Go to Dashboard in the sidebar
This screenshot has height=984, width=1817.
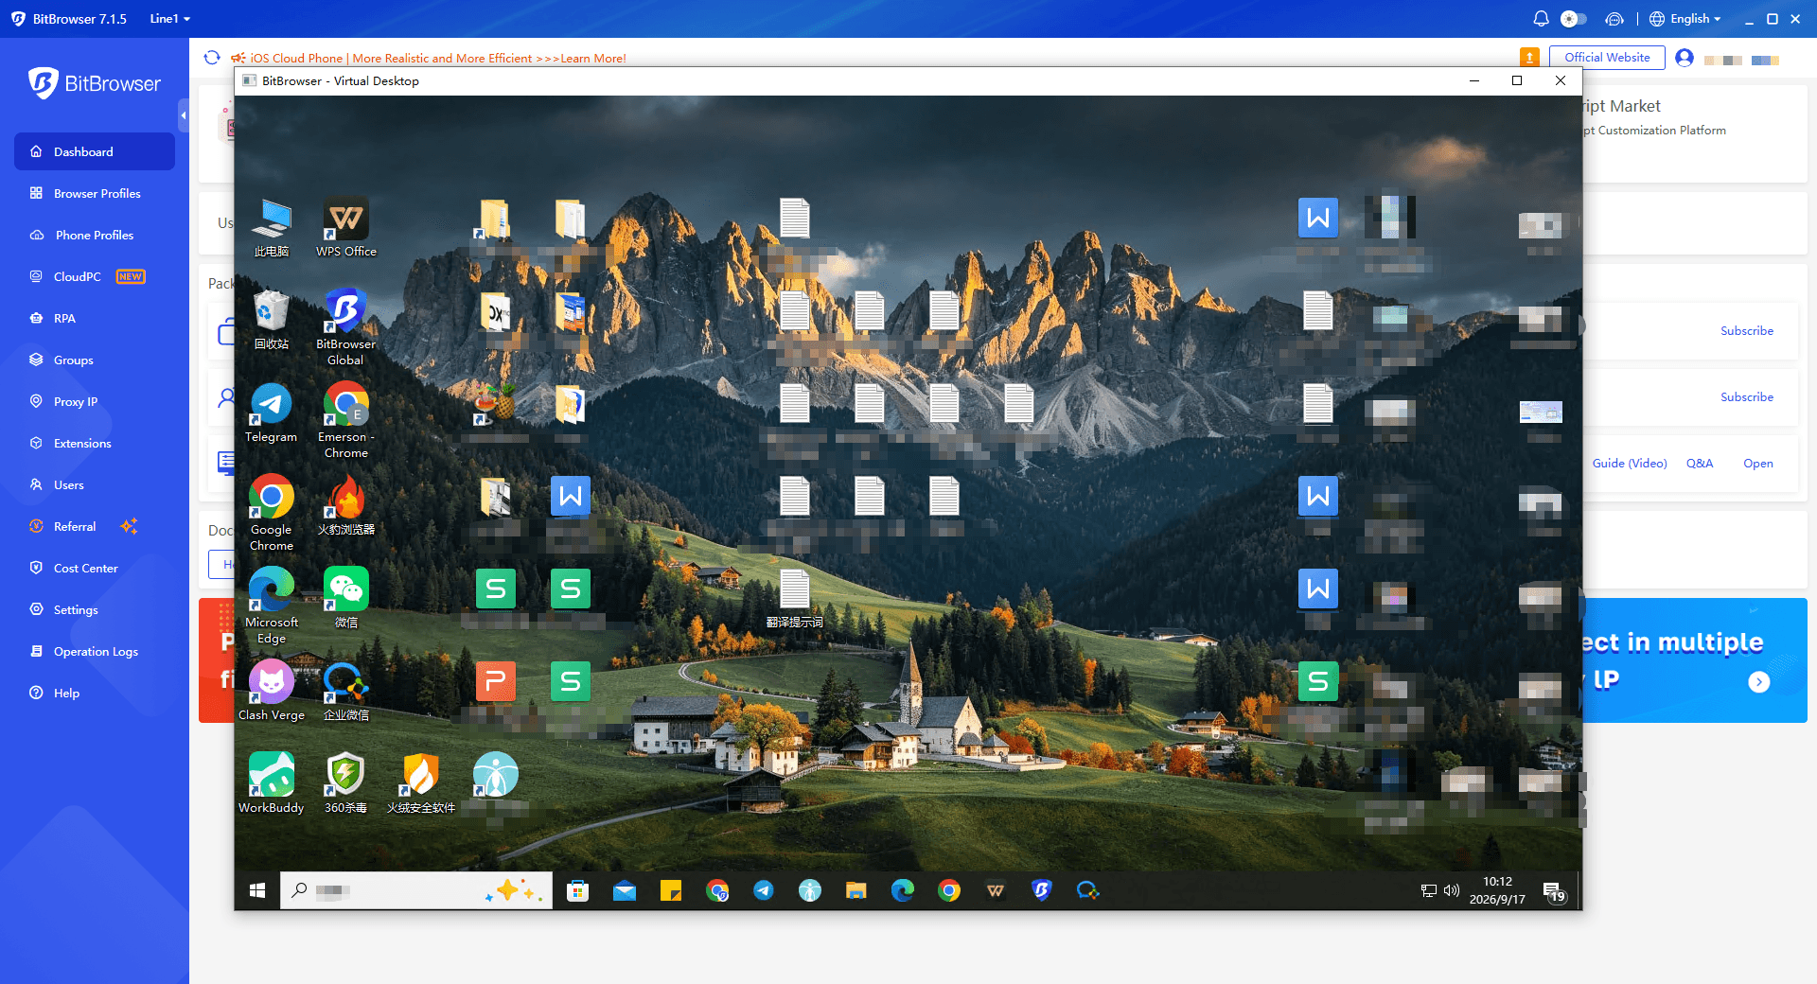(x=95, y=151)
